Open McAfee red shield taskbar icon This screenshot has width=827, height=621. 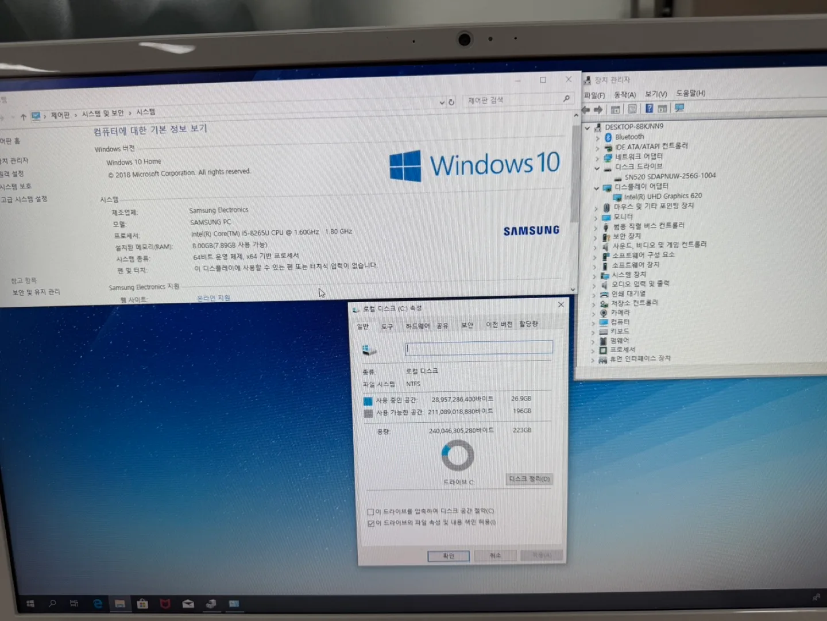click(165, 603)
